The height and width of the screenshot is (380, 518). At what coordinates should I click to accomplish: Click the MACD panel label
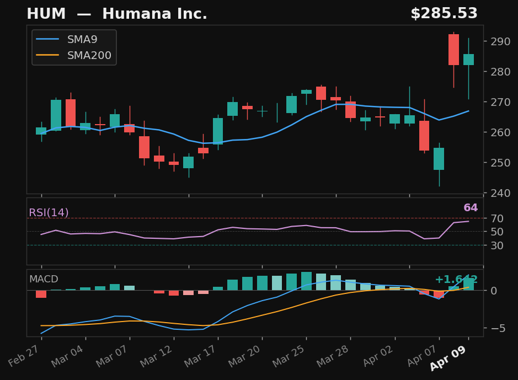[x=44, y=279]
